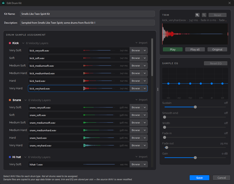Image resolution: width=234 pixels, height=184 pixels.
Task: Open dropdown arrow for snare_hard.wav
Action: [145, 138]
